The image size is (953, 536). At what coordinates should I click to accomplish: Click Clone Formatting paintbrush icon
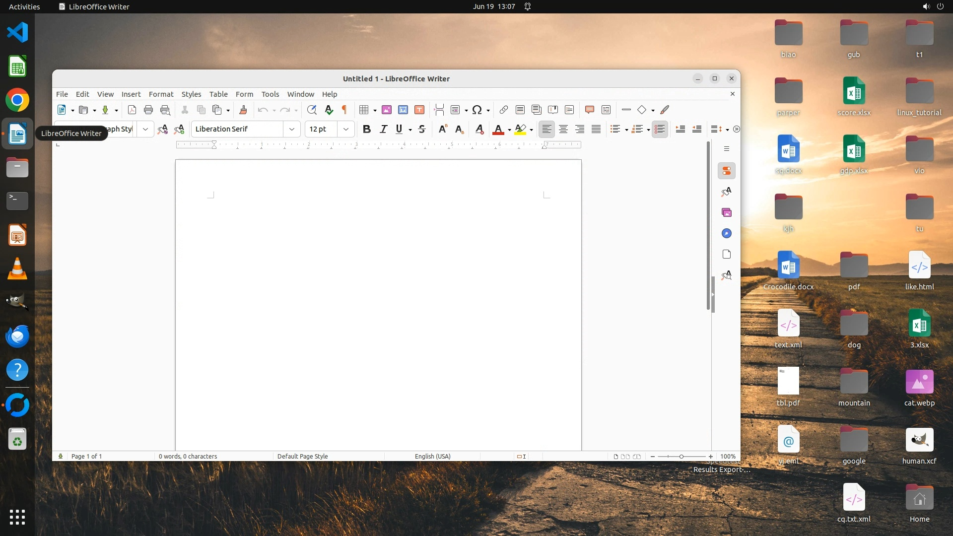243,110
